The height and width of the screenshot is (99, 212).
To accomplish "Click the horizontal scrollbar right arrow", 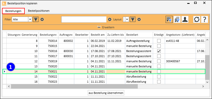I will click(x=203, y=86).
